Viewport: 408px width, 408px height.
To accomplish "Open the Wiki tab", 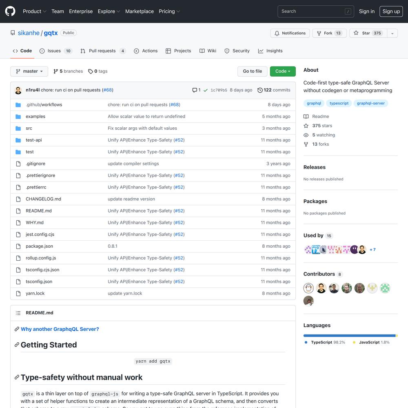I will pyautogui.click(x=208, y=51).
